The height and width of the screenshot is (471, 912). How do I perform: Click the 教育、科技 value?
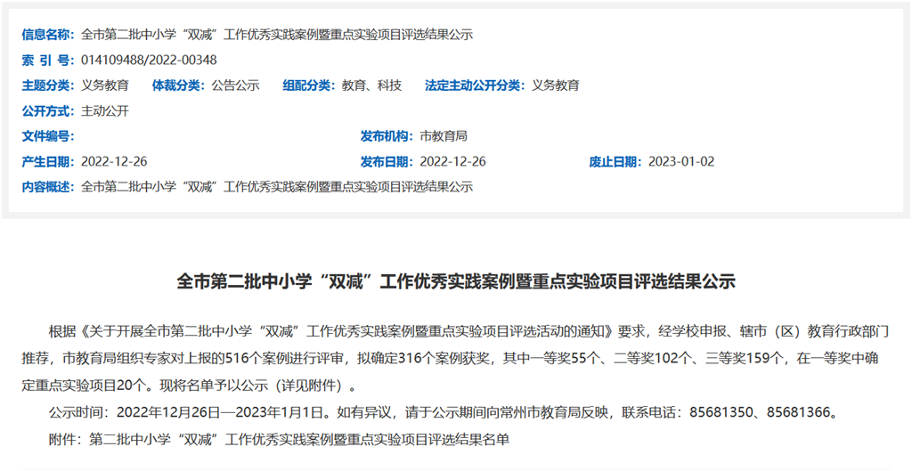(x=371, y=85)
